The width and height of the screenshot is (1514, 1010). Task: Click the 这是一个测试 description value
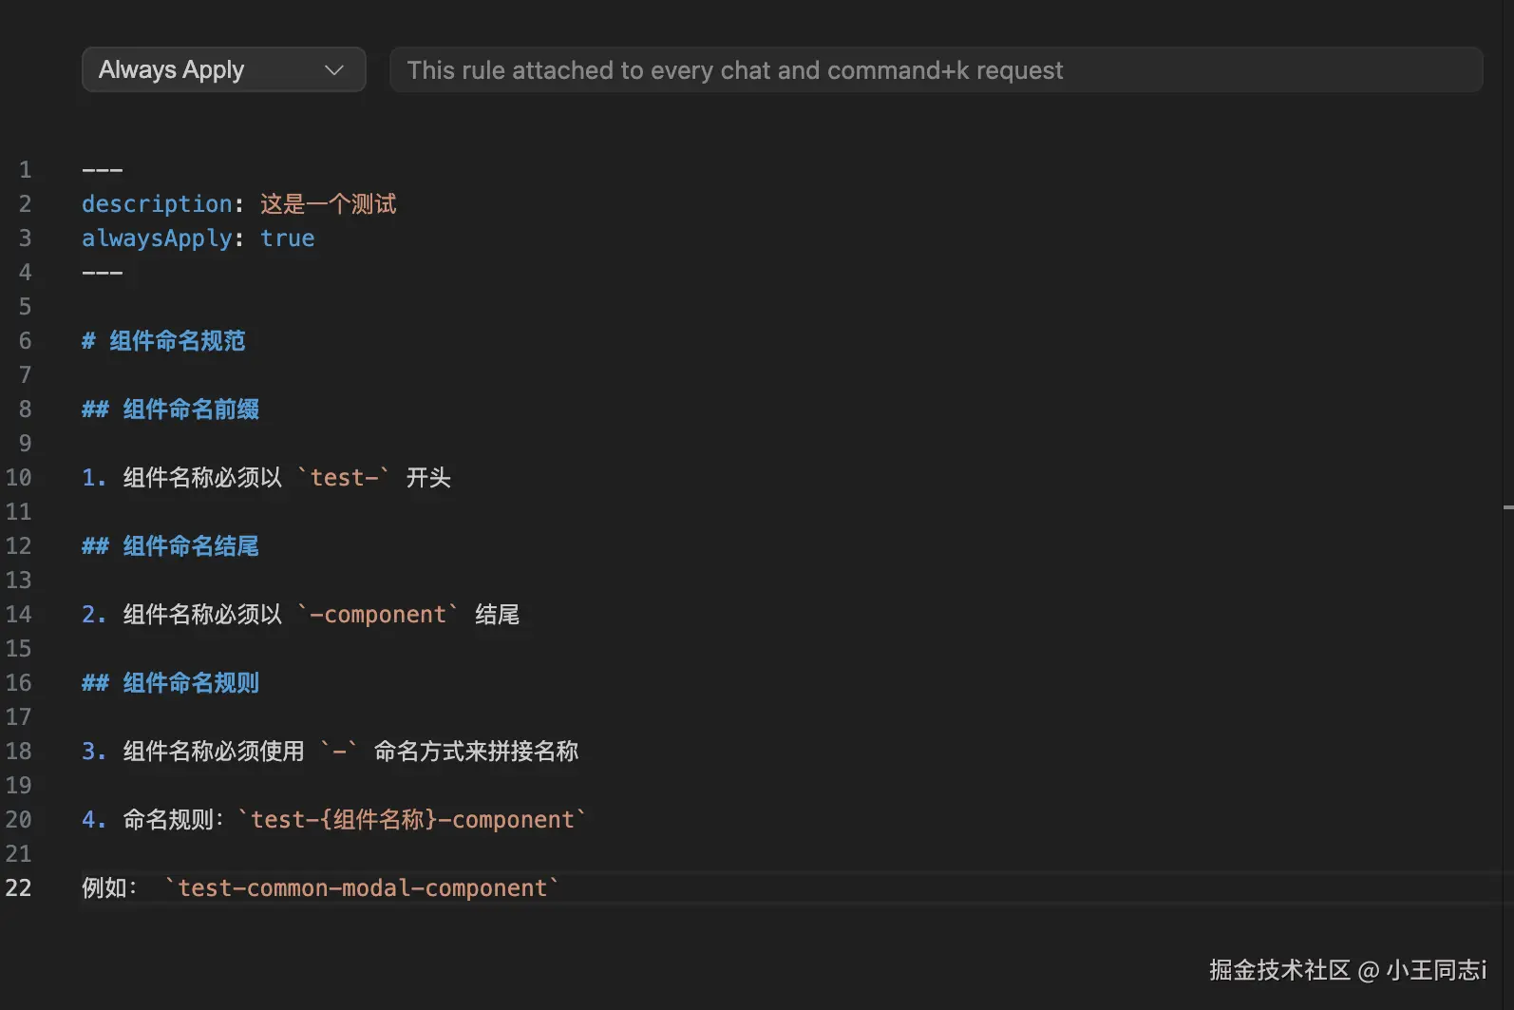point(328,204)
